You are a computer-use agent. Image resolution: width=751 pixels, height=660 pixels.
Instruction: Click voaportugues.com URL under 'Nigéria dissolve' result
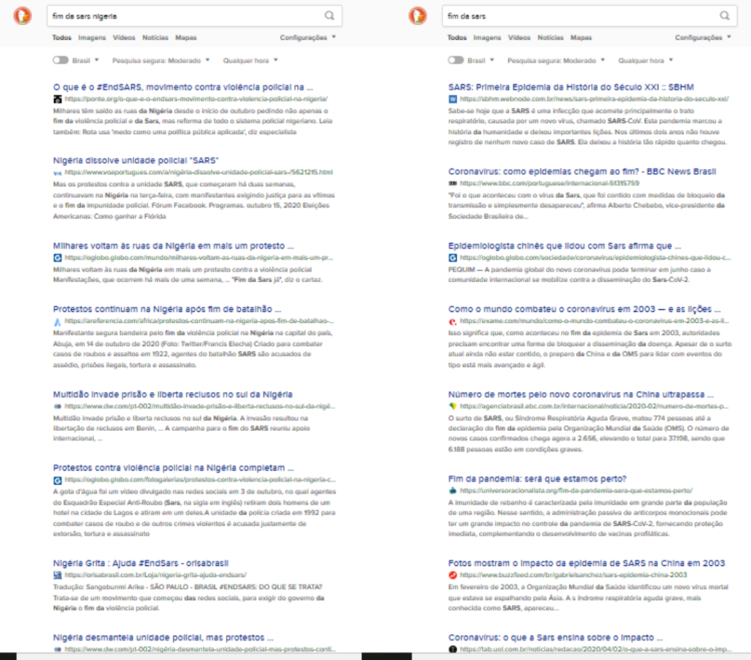[x=199, y=173]
